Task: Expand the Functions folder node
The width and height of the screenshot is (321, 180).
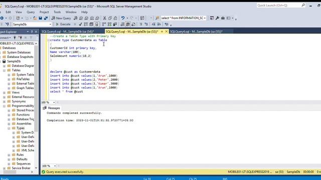Action: [9, 115]
